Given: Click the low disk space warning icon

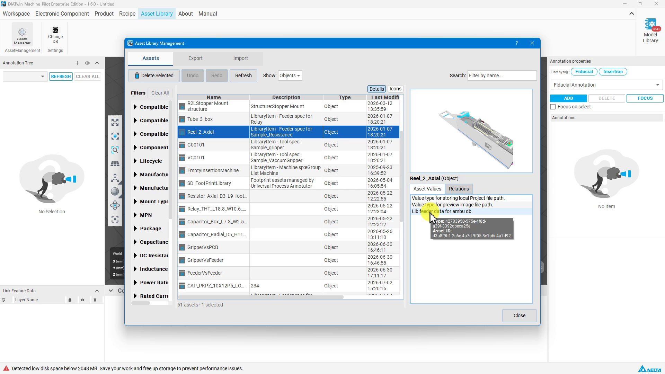Looking at the screenshot, I should click(6, 368).
